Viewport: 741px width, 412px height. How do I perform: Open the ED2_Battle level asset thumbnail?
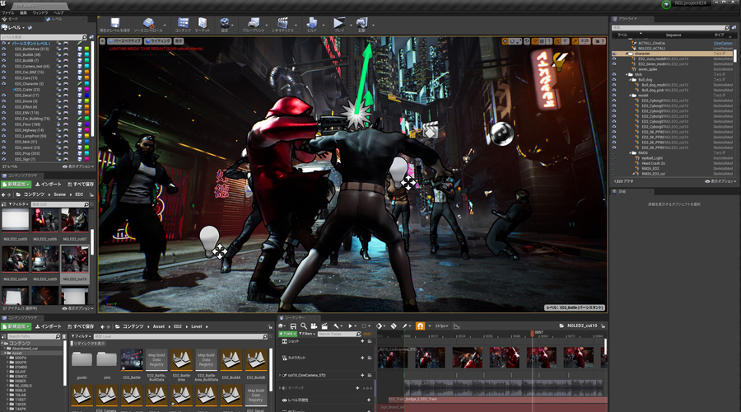(132, 360)
